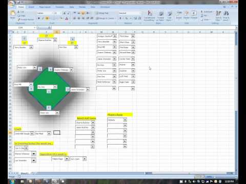The image size is (246, 184).
Task: Expand the Short Stop combo box
Action: (133, 42)
